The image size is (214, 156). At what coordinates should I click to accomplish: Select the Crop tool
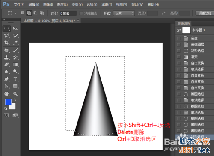click(6, 42)
